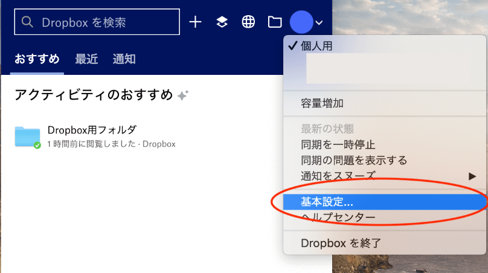Switch to the 最近 tab

[x=86, y=59]
